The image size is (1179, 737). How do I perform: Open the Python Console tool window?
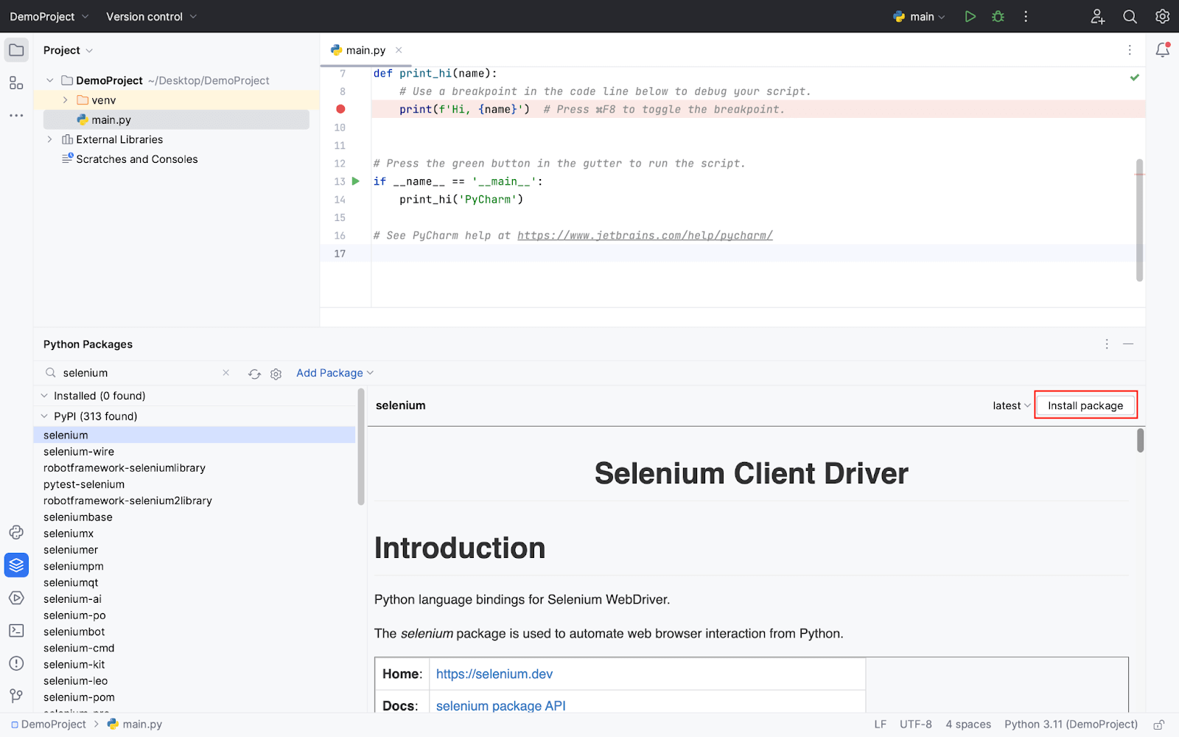16,532
